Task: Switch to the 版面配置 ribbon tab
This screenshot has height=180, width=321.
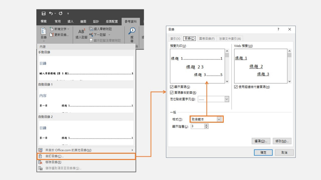Action: click(112, 22)
